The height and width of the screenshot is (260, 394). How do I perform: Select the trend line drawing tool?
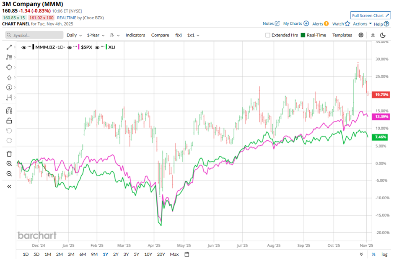[x=9, y=47]
